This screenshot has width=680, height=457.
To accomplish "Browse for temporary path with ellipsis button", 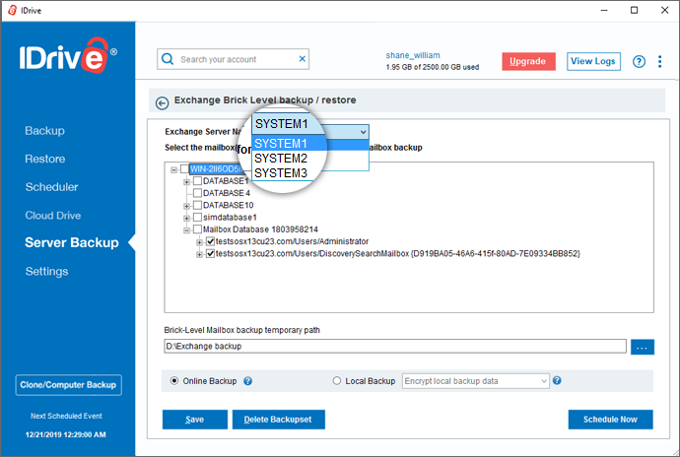I will [643, 347].
